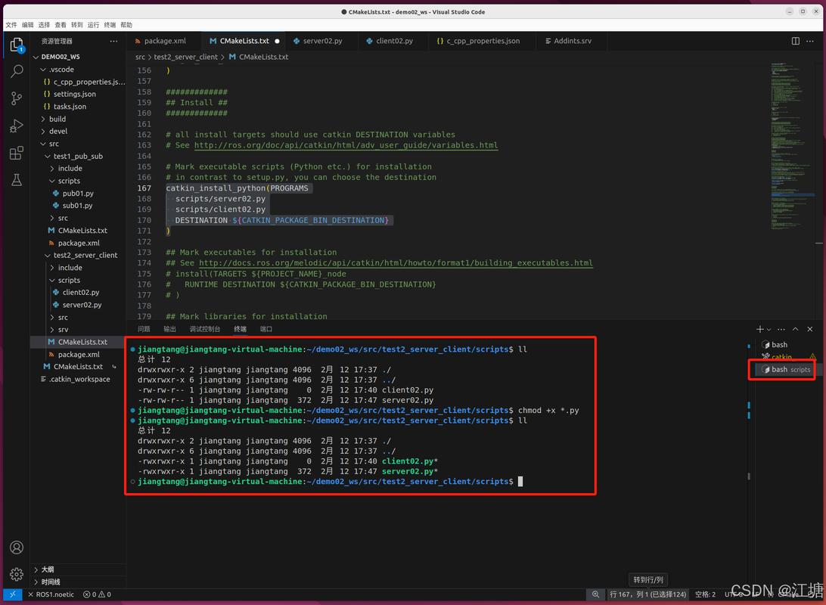Collapse the test1_pub_sub folder
Image resolution: width=826 pixels, height=605 pixels.
coord(78,157)
